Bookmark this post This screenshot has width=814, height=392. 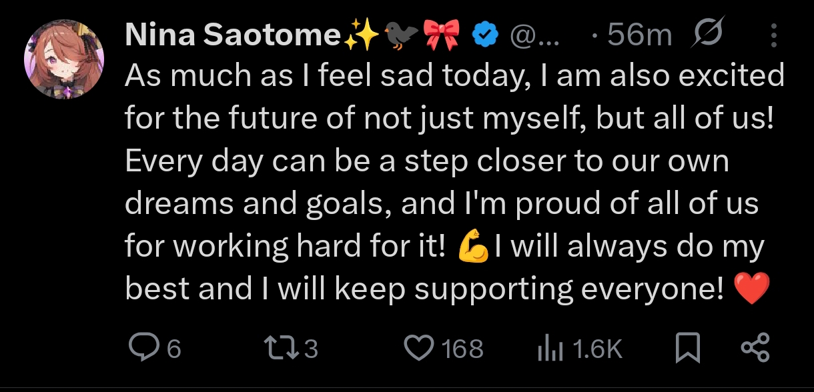click(x=688, y=348)
